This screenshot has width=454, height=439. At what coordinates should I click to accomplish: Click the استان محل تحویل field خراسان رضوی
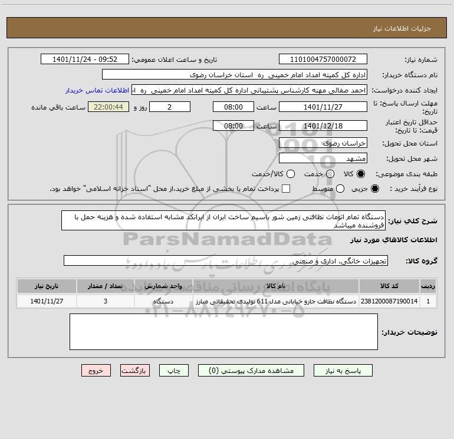pyautogui.click(x=323, y=143)
